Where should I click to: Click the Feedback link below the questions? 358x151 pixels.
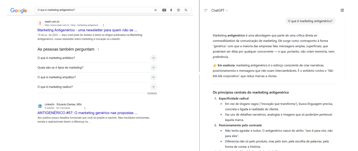152,93
